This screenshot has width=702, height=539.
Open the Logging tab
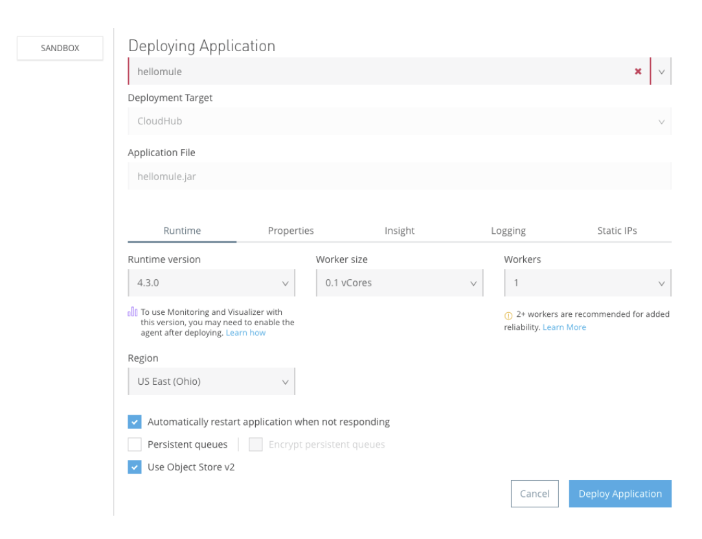click(x=508, y=231)
